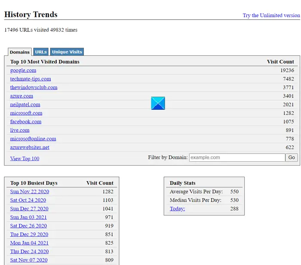Viewport: 301px width, 265px height.
Task: Click Today's visit count 288
Action: click(234, 209)
